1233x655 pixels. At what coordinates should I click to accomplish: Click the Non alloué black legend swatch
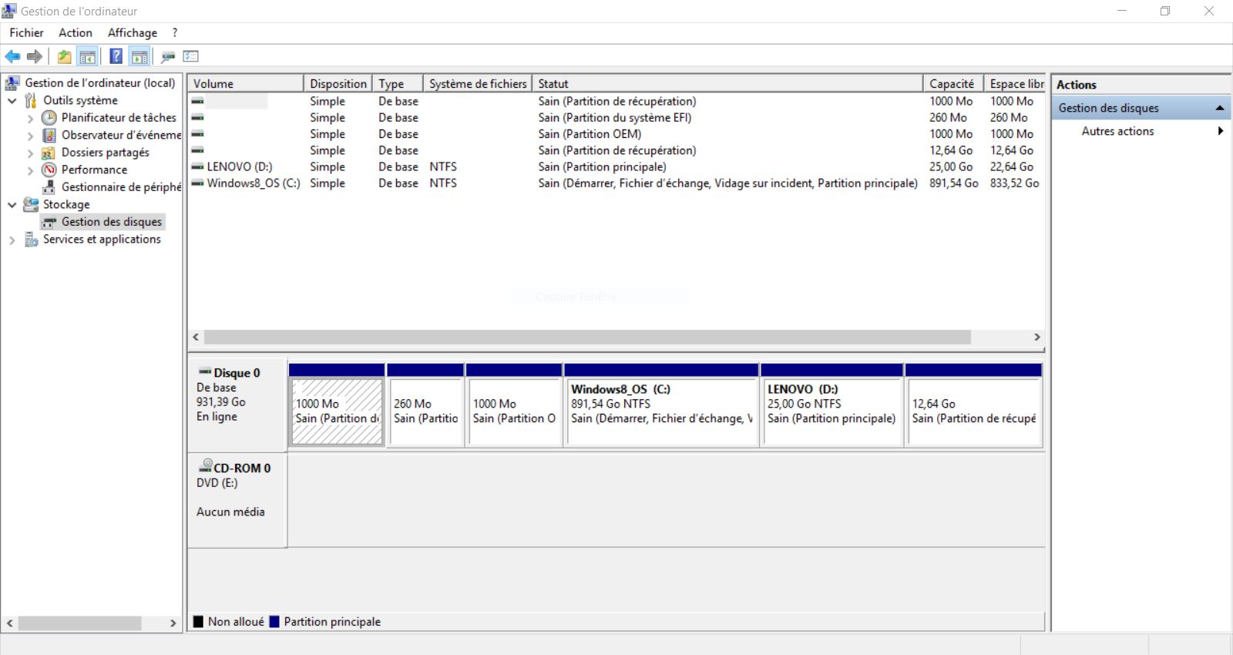point(199,622)
